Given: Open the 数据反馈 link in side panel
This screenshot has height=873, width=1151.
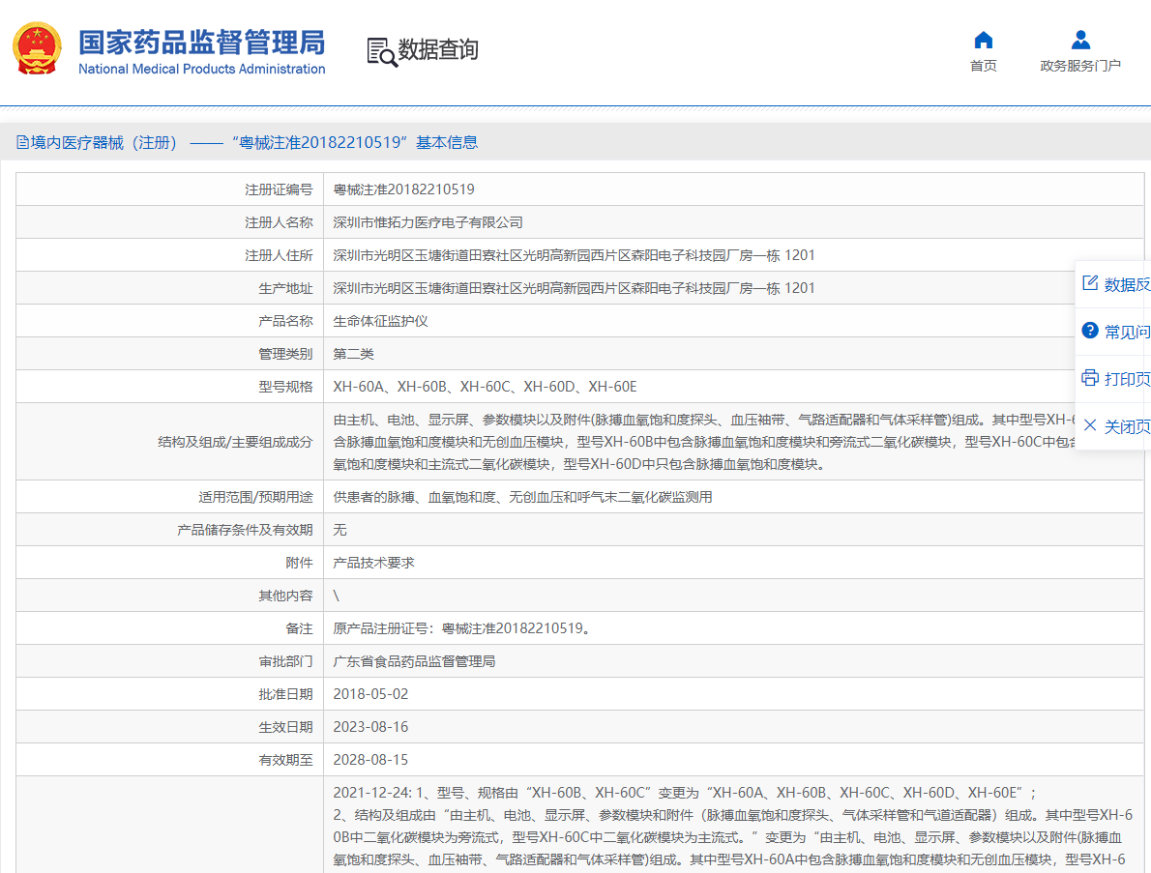Looking at the screenshot, I should click(x=1128, y=284).
